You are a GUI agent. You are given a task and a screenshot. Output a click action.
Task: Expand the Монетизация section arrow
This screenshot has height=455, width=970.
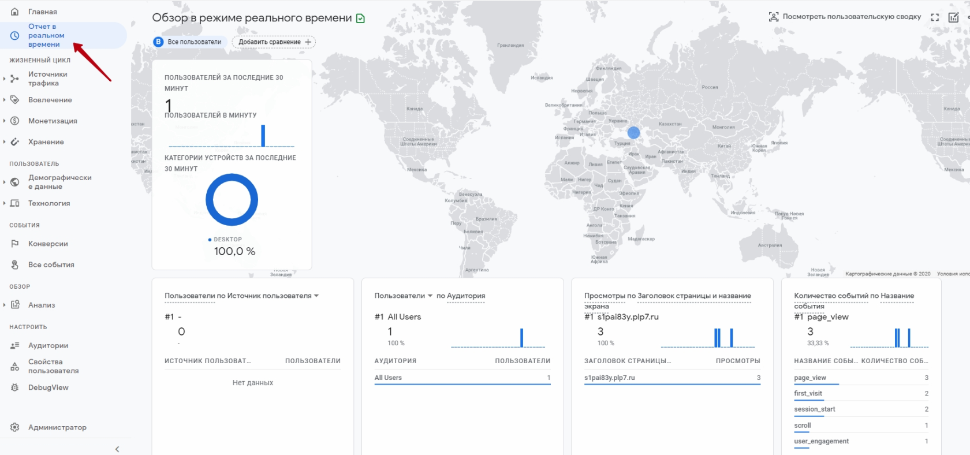click(x=4, y=121)
